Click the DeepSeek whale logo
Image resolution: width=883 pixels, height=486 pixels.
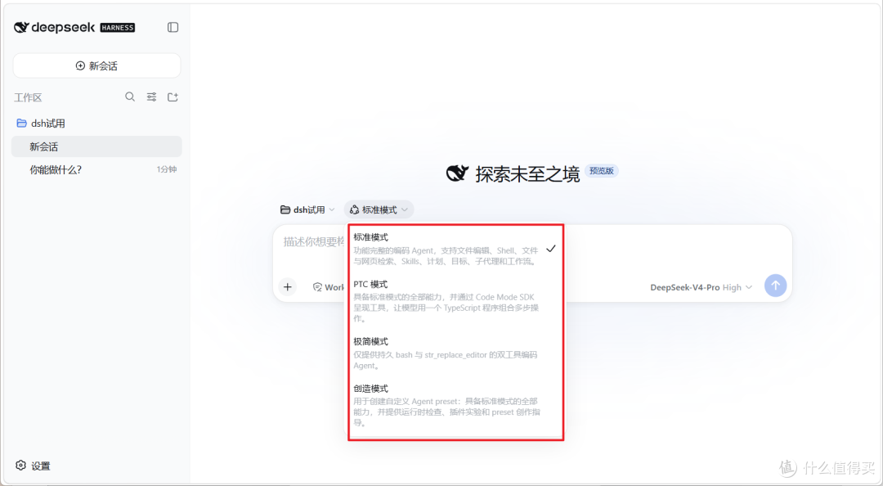coord(21,27)
